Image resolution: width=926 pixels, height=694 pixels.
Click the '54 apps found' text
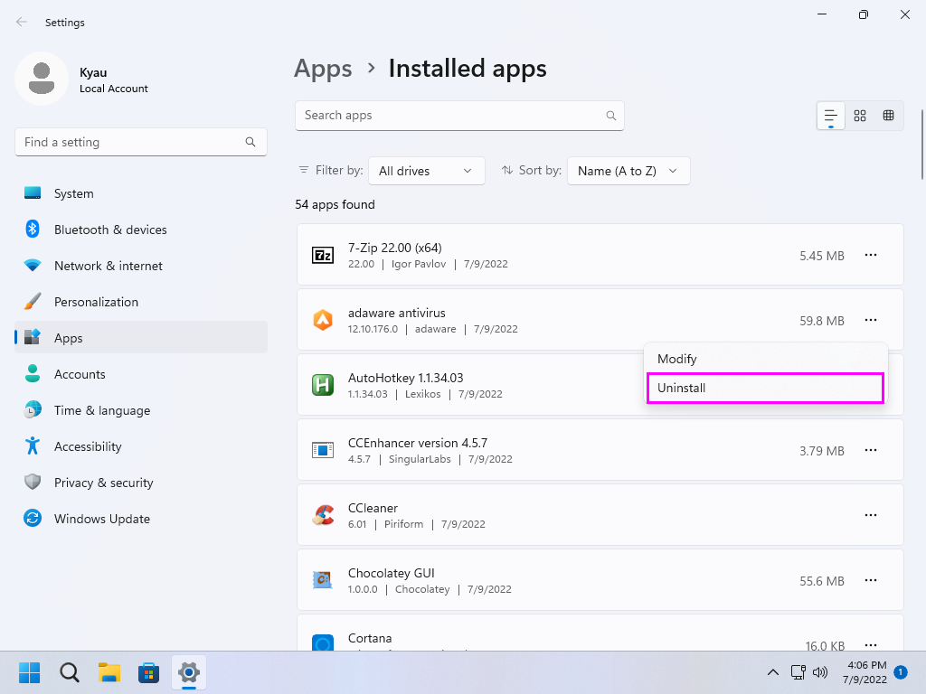[335, 205]
